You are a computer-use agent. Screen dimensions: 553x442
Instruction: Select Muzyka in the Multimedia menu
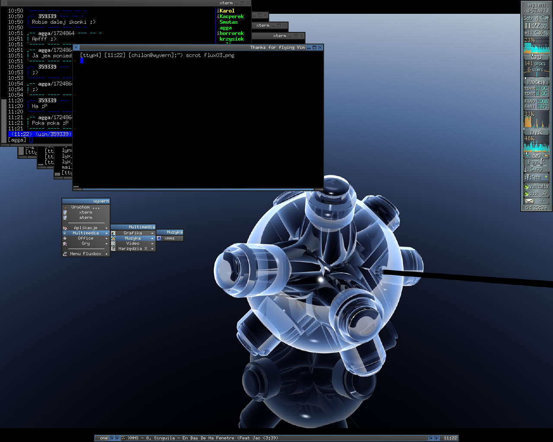pos(133,238)
